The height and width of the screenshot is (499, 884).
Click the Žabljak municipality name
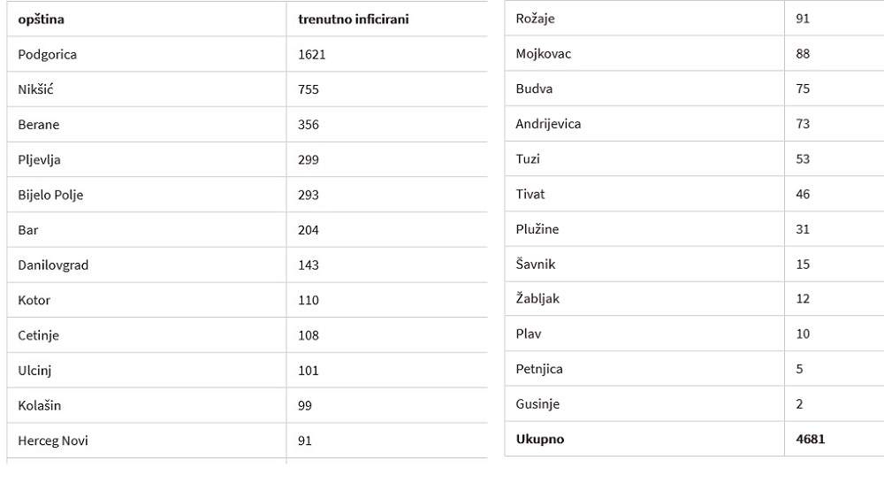pos(537,299)
